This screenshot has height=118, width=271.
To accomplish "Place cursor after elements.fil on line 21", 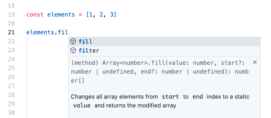I will (68, 32).
